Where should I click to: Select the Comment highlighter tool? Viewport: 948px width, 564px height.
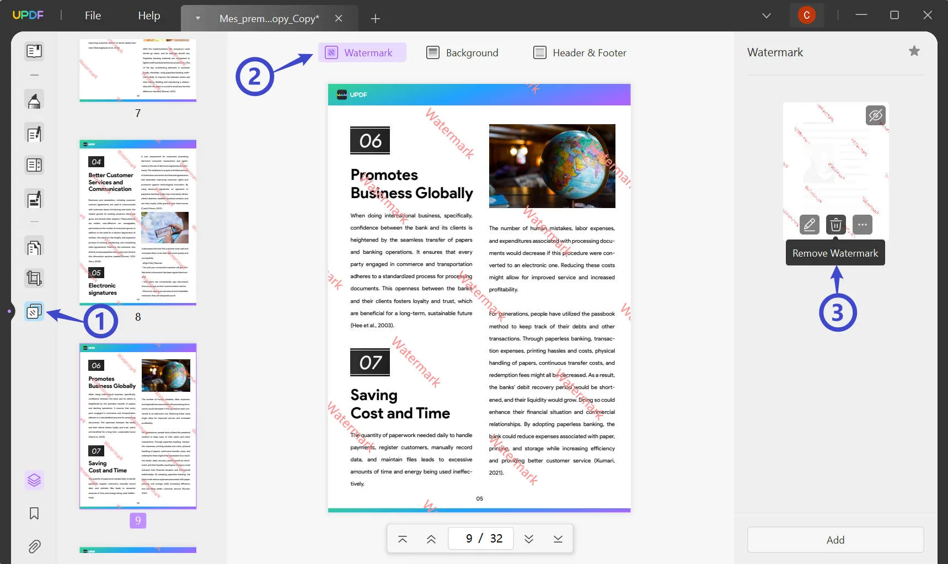[x=34, y=100]
